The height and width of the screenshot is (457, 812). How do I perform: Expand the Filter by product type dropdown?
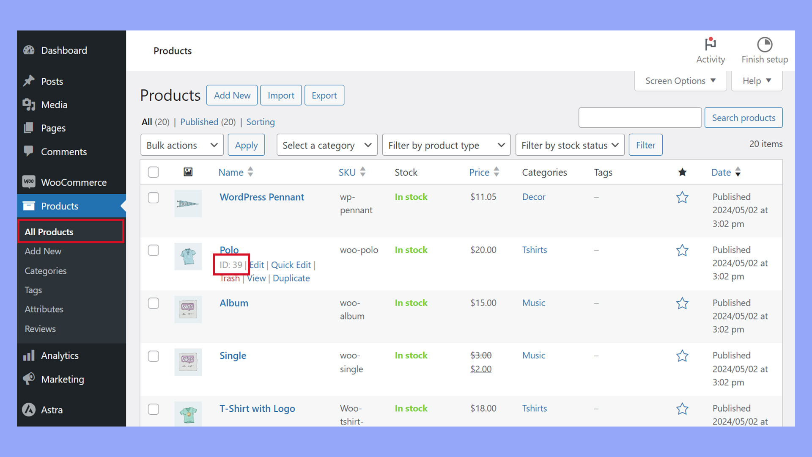tap(446, 145)
